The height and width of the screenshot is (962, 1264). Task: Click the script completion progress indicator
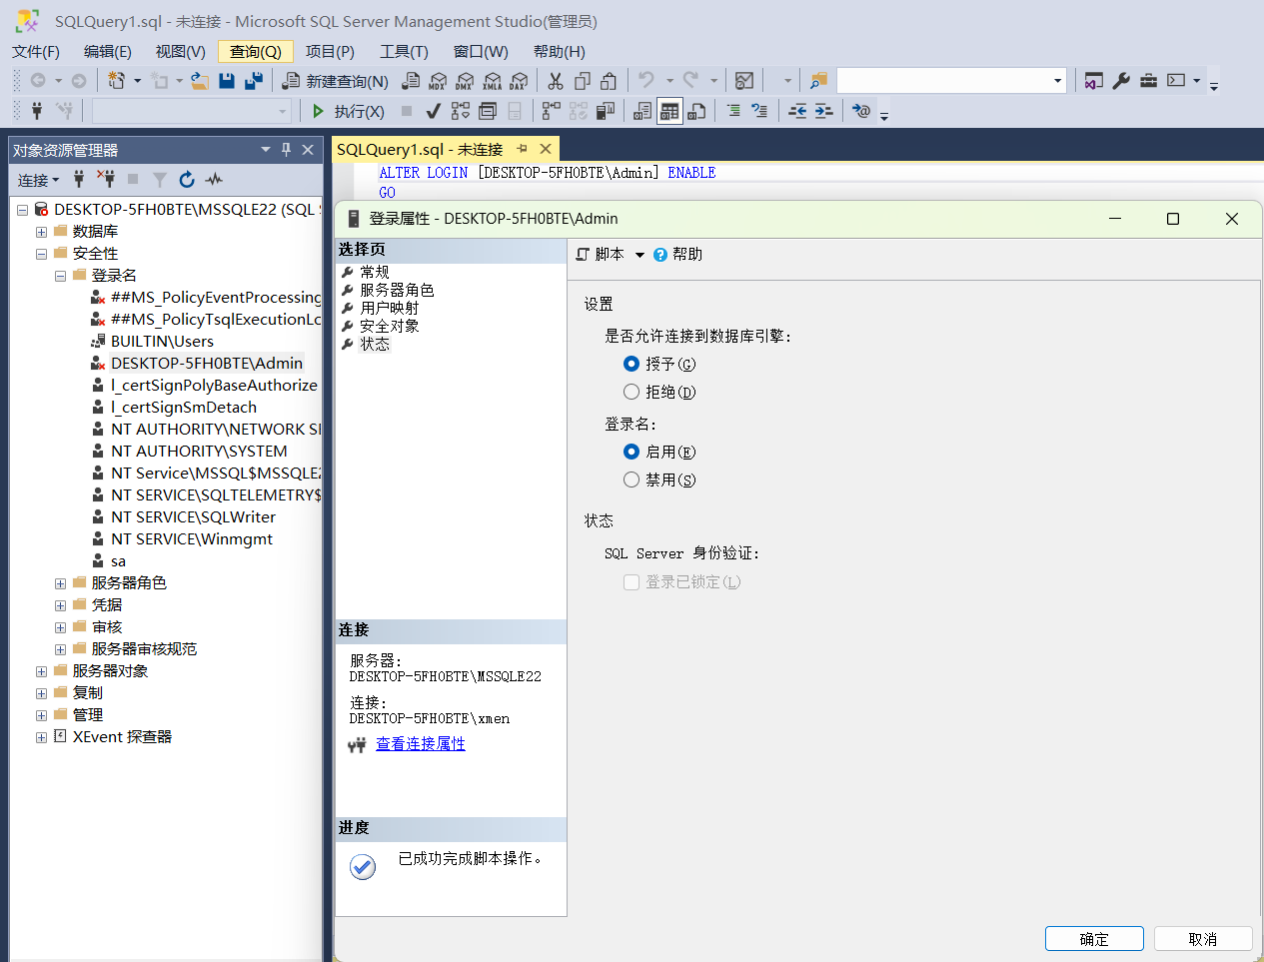click(361, 866)
